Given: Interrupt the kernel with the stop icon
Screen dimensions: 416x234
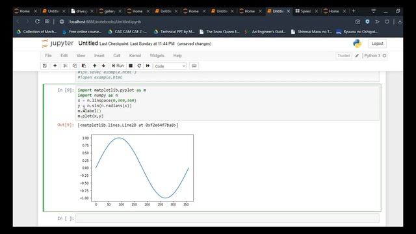Looking at the screenshot, I should tap(131, 66).
